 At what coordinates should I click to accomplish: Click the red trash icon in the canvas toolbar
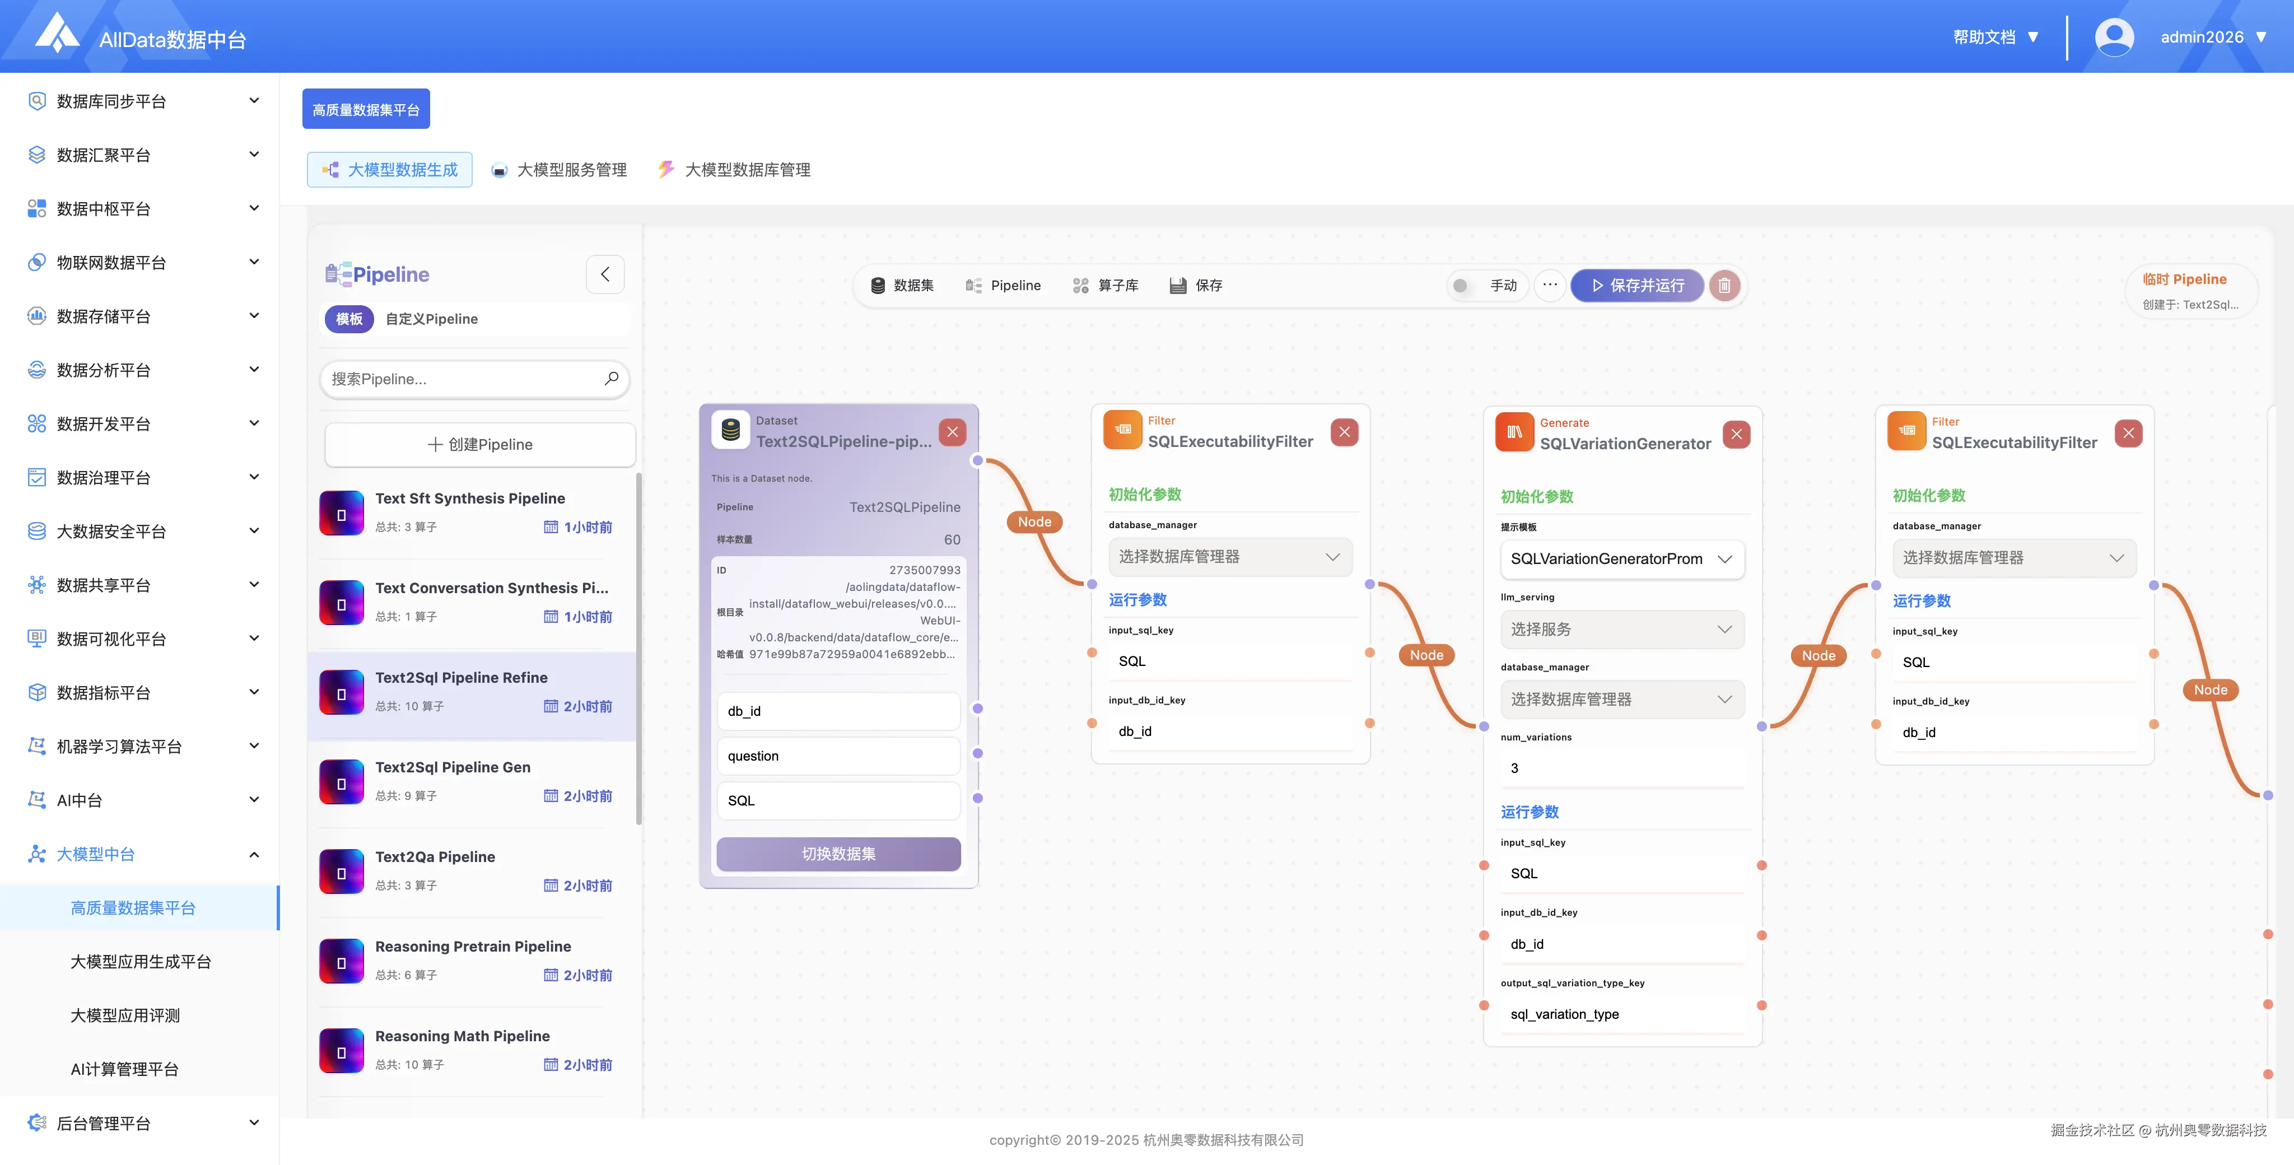(1724, 286)
